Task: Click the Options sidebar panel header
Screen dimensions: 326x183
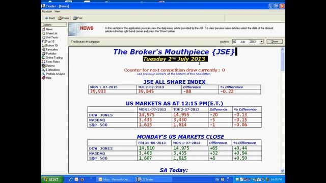Action: pos(54,25)
